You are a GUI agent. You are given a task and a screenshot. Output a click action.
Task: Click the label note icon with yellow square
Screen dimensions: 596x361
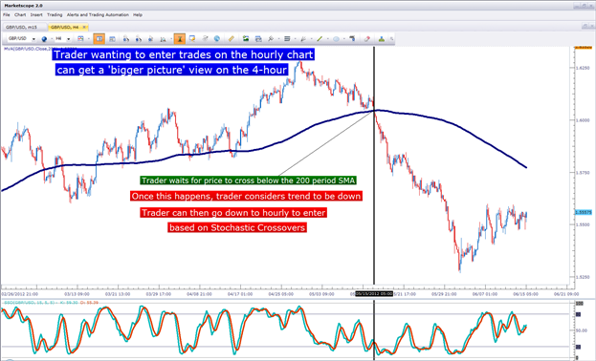[x=192, y=39]
